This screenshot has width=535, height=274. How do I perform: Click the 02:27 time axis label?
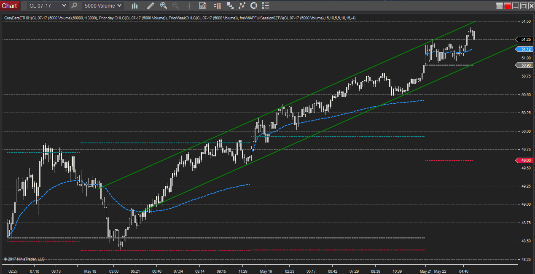13,271
